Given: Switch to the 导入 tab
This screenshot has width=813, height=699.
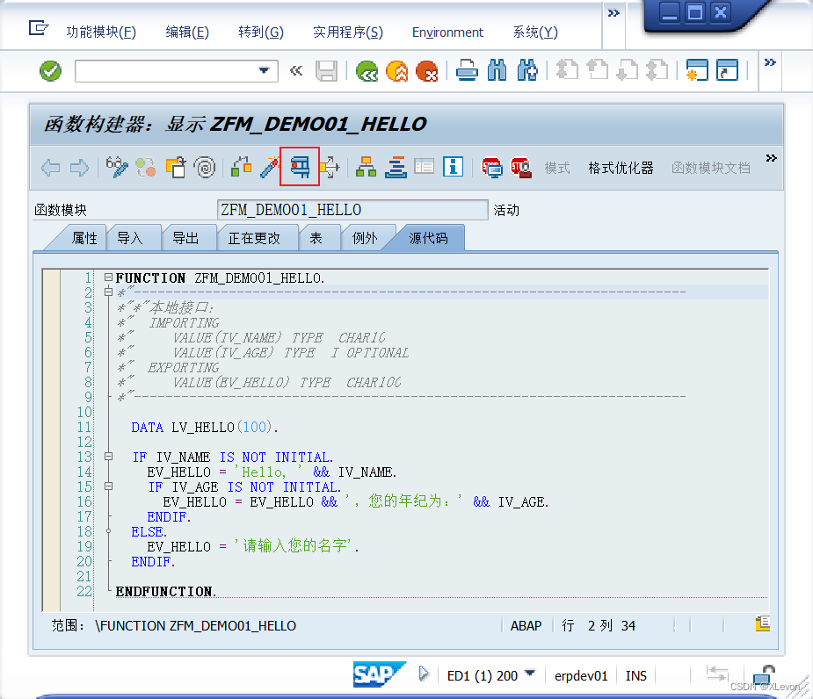Looking at the screenshot, I should tap(129, 238).
